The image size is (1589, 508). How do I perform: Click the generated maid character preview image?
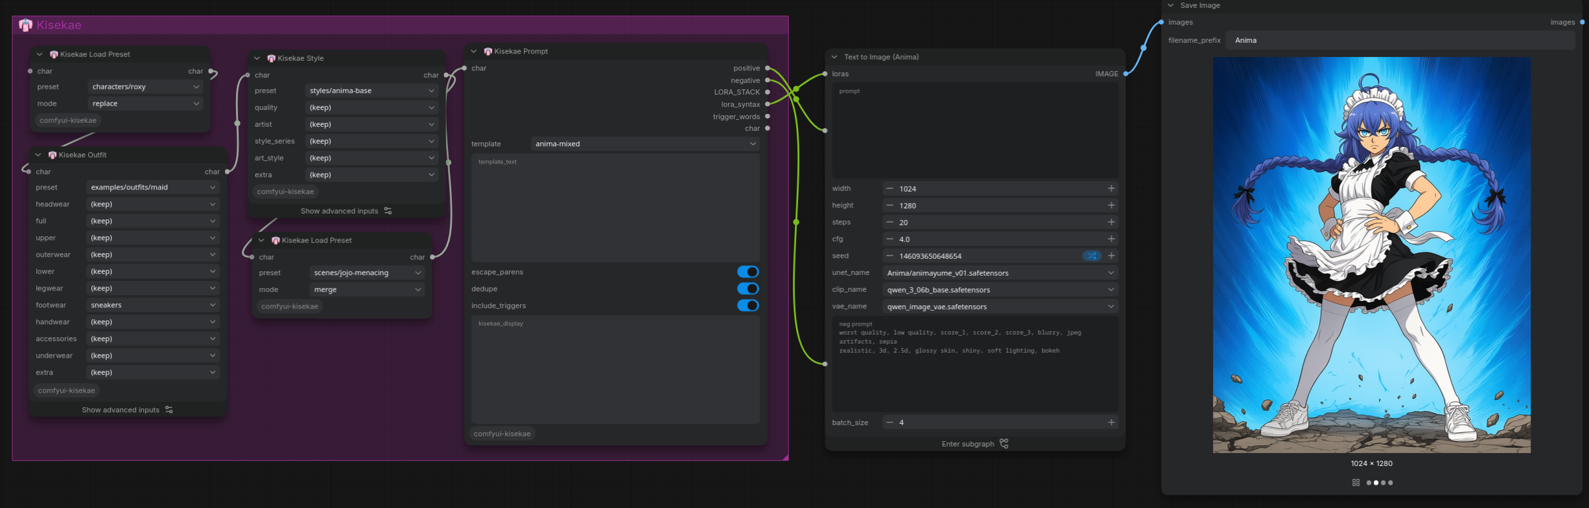point(1372,255)
